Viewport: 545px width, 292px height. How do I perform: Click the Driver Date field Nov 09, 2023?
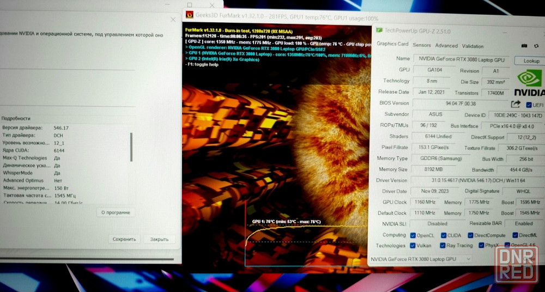pyautogui.click(x=434, y=191)
